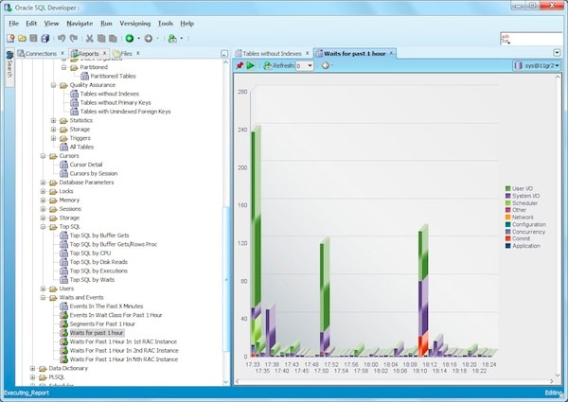
Task: Collapse the Quality Assurance folder
Action: pyautogui.click(x=54, y=85)
